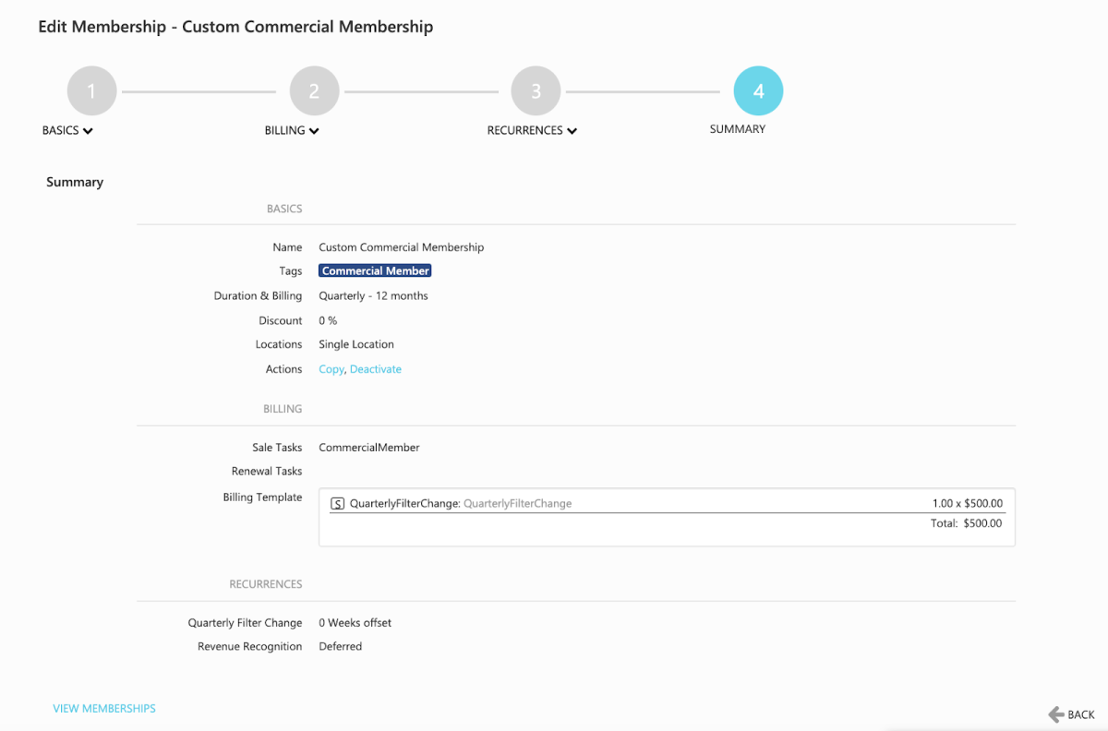Select QuarterlyFilterChange billing template row

pos(667,504)
